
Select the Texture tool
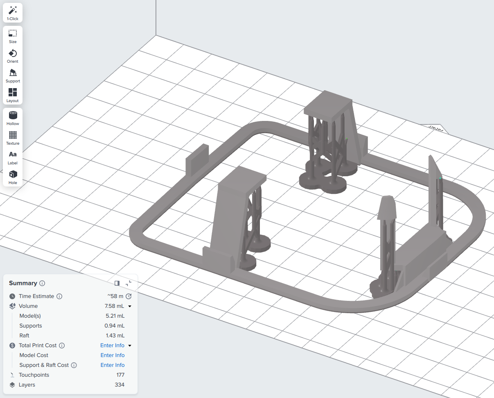(x=13, y=138)
